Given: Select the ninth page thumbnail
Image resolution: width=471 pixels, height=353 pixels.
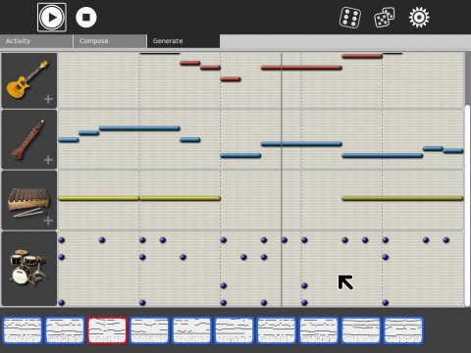Looking at the screenshot, I should click(x=361, y=330).
